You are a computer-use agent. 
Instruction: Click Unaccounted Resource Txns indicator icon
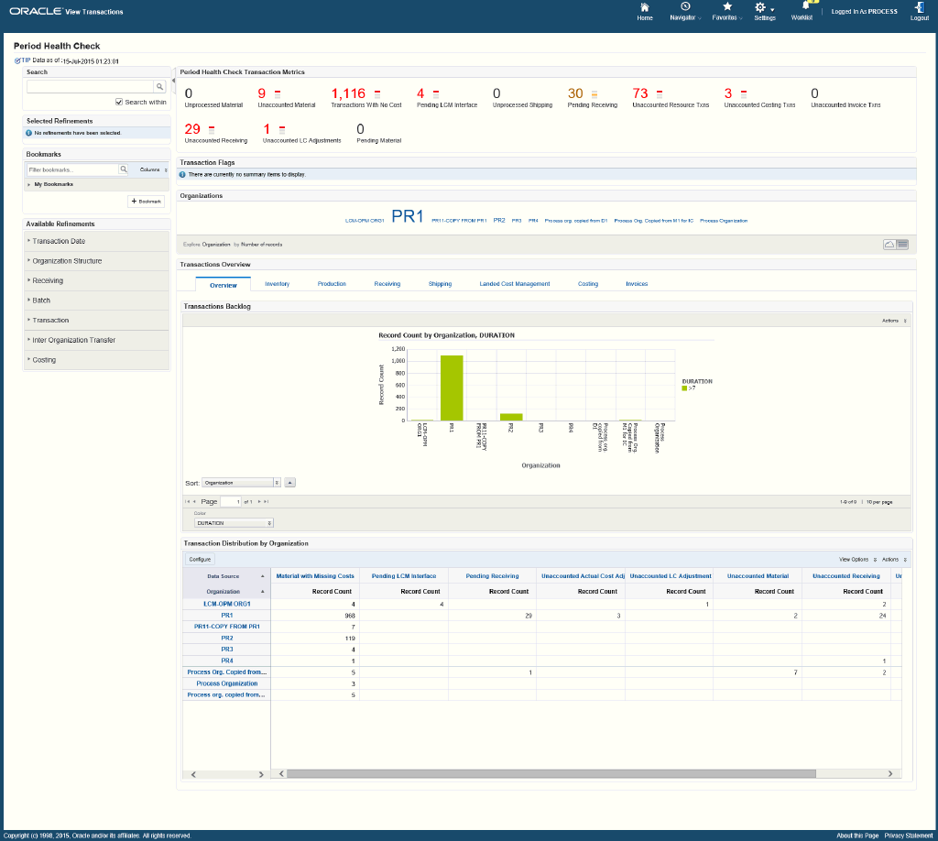pyautogui.click(x=660, y=94)
